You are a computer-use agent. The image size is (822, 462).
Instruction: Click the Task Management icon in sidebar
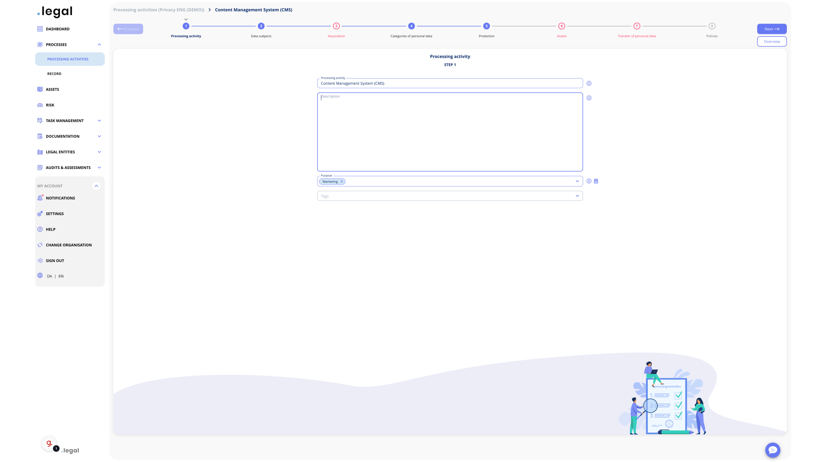pos(40,121)
